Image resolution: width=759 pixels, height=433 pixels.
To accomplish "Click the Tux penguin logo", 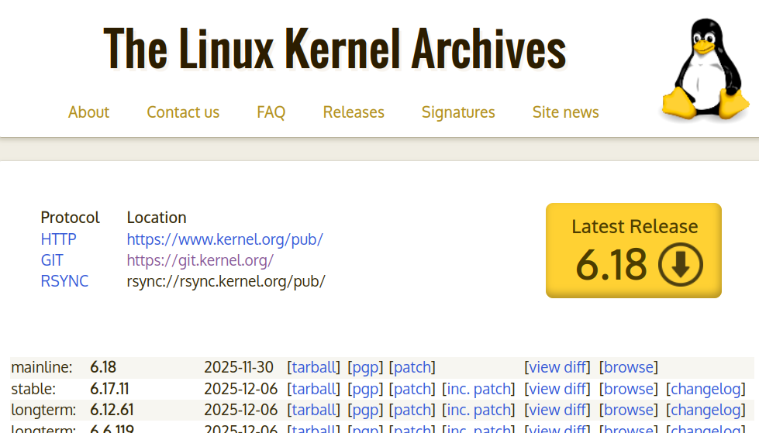I will pos(705,71).
